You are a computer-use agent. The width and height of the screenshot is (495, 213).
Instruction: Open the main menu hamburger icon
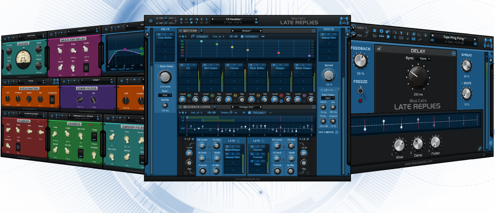[x=181, y=19]
